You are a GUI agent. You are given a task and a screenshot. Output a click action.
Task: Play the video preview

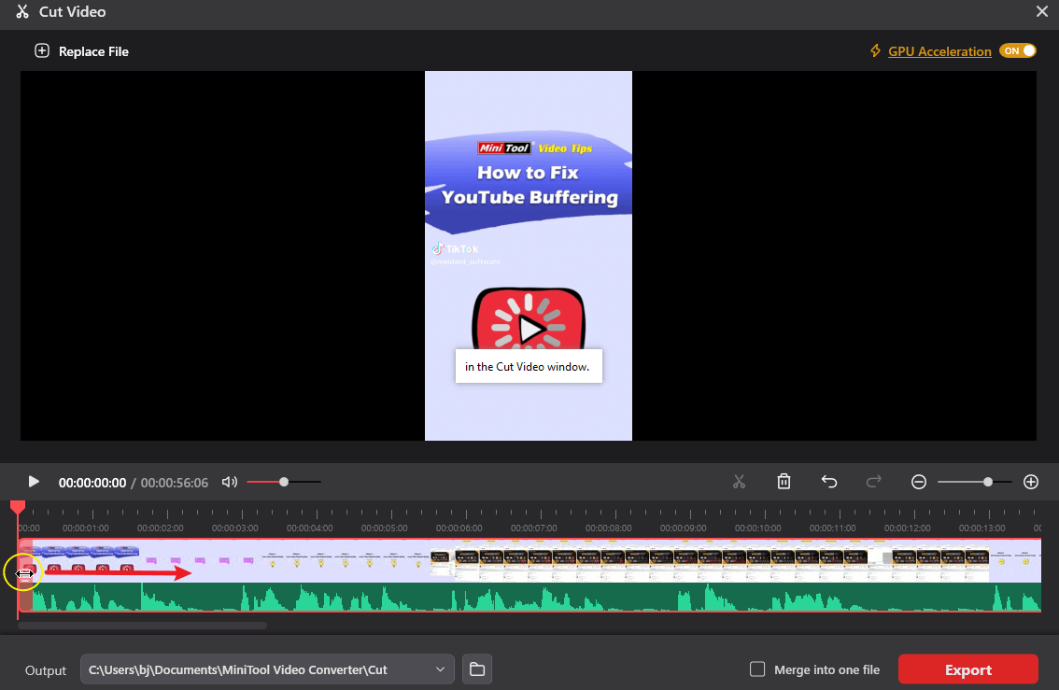[33, 482]
